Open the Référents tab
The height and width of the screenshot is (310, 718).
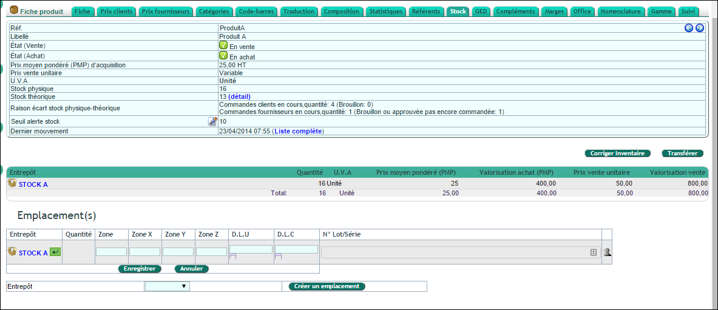click(426, 11)
